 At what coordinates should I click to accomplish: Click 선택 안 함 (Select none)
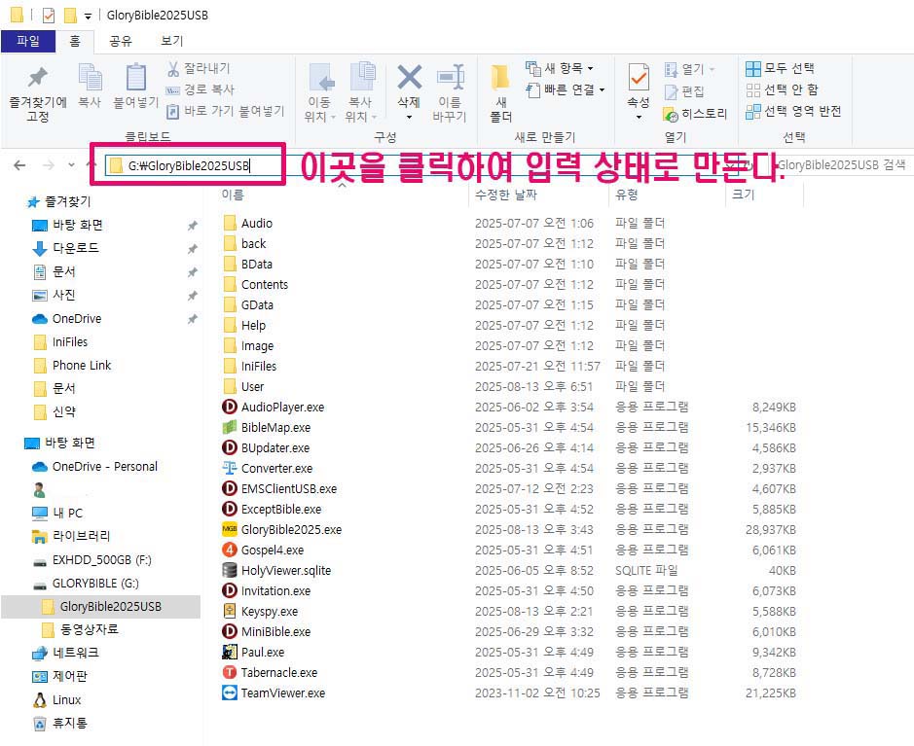coord(783,89)
